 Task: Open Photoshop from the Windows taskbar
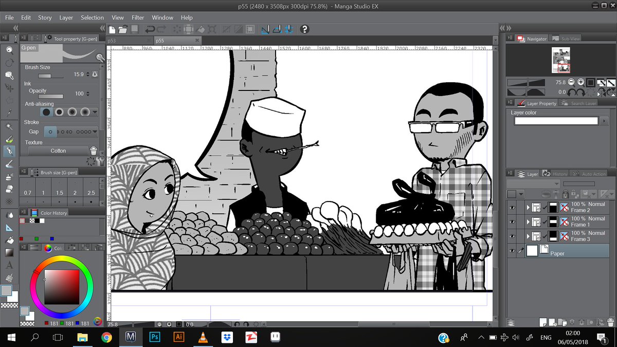tap(154, 337)
